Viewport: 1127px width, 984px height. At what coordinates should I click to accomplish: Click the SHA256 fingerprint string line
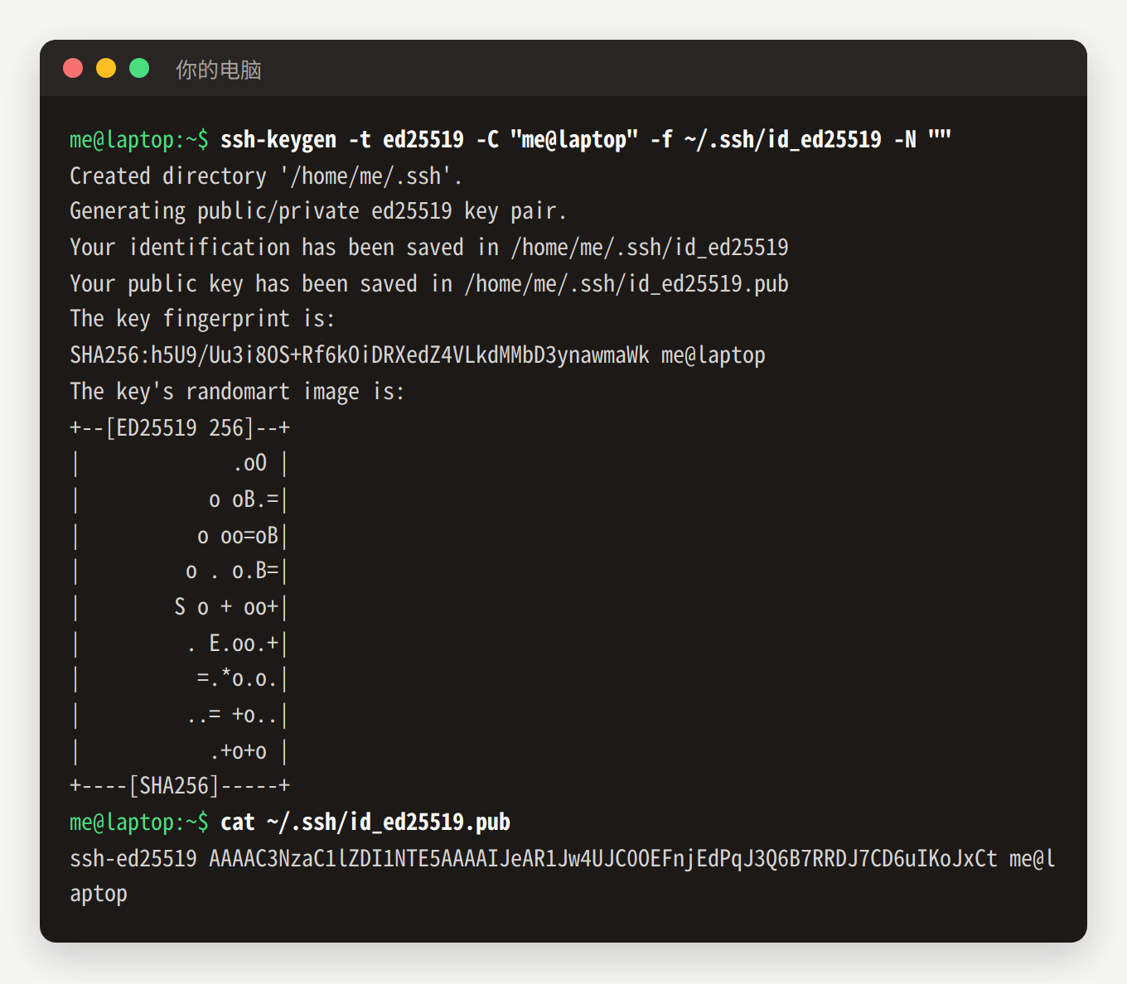[418, 355]
